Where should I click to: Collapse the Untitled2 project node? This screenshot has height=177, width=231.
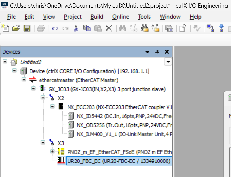pos(5,61)
